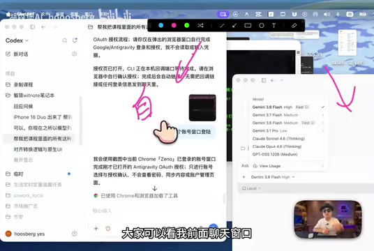Viewport: 374px width, 251px height.
Task: Select the eraser tool in annotation bar
Action: 294,26
